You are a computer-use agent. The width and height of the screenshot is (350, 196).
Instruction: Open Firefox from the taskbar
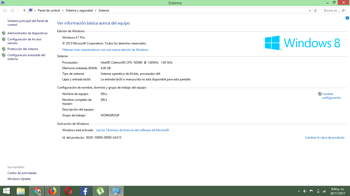(53, 191)
